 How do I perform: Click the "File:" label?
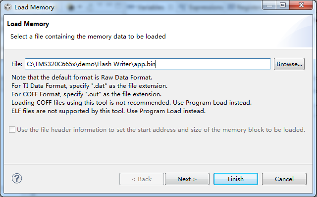pos(17,64)
